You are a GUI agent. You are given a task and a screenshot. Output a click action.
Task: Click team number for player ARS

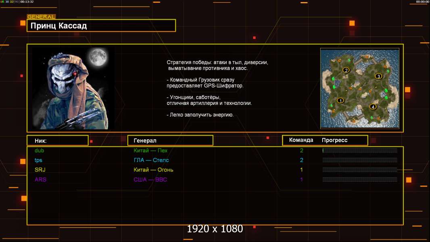[301, 179]
